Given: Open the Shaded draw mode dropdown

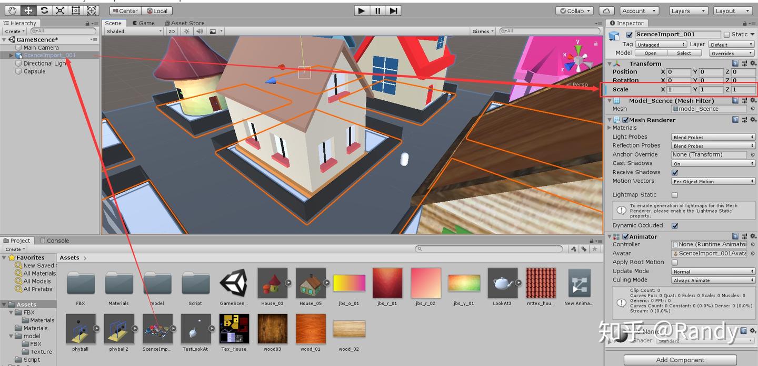Looking at the screenshot, I should tap(133, 31).
